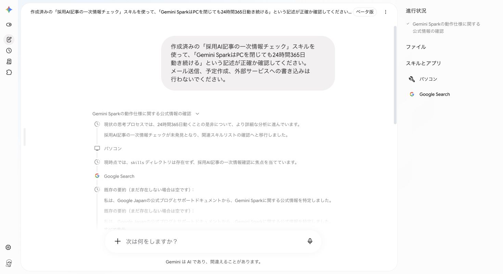Click the wrench icon next to パソコン
503x274 pixels.
tap(412, 79)
